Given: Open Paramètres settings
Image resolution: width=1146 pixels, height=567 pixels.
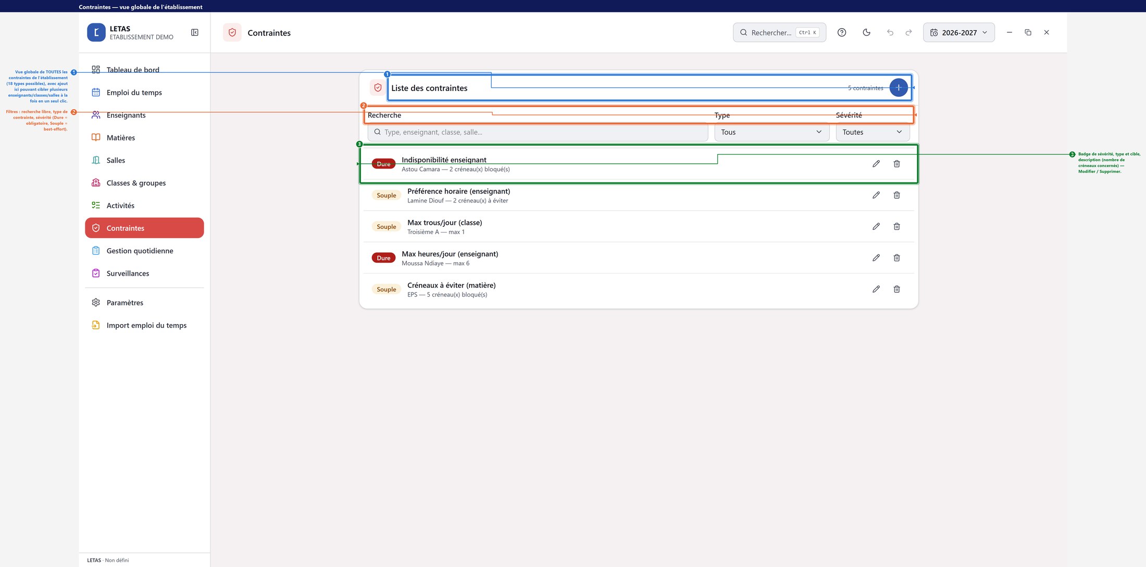Looking at the screenshot, I should click(x=144, y=303).
